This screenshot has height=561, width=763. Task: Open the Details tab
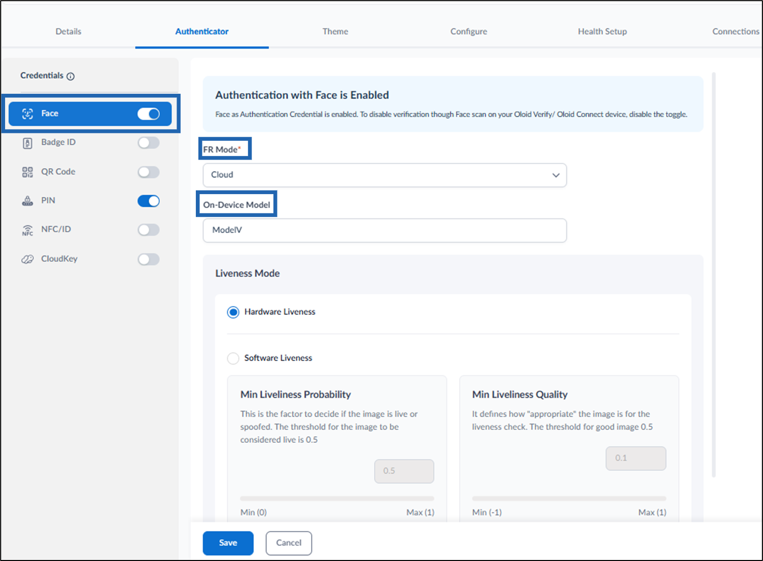[68, 31]
